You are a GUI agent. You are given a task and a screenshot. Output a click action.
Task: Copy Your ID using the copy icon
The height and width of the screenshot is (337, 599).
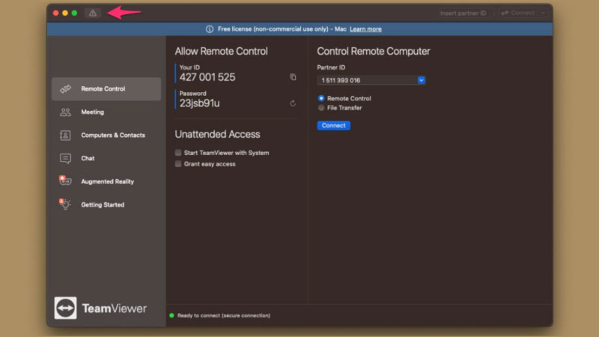(293, 77)
